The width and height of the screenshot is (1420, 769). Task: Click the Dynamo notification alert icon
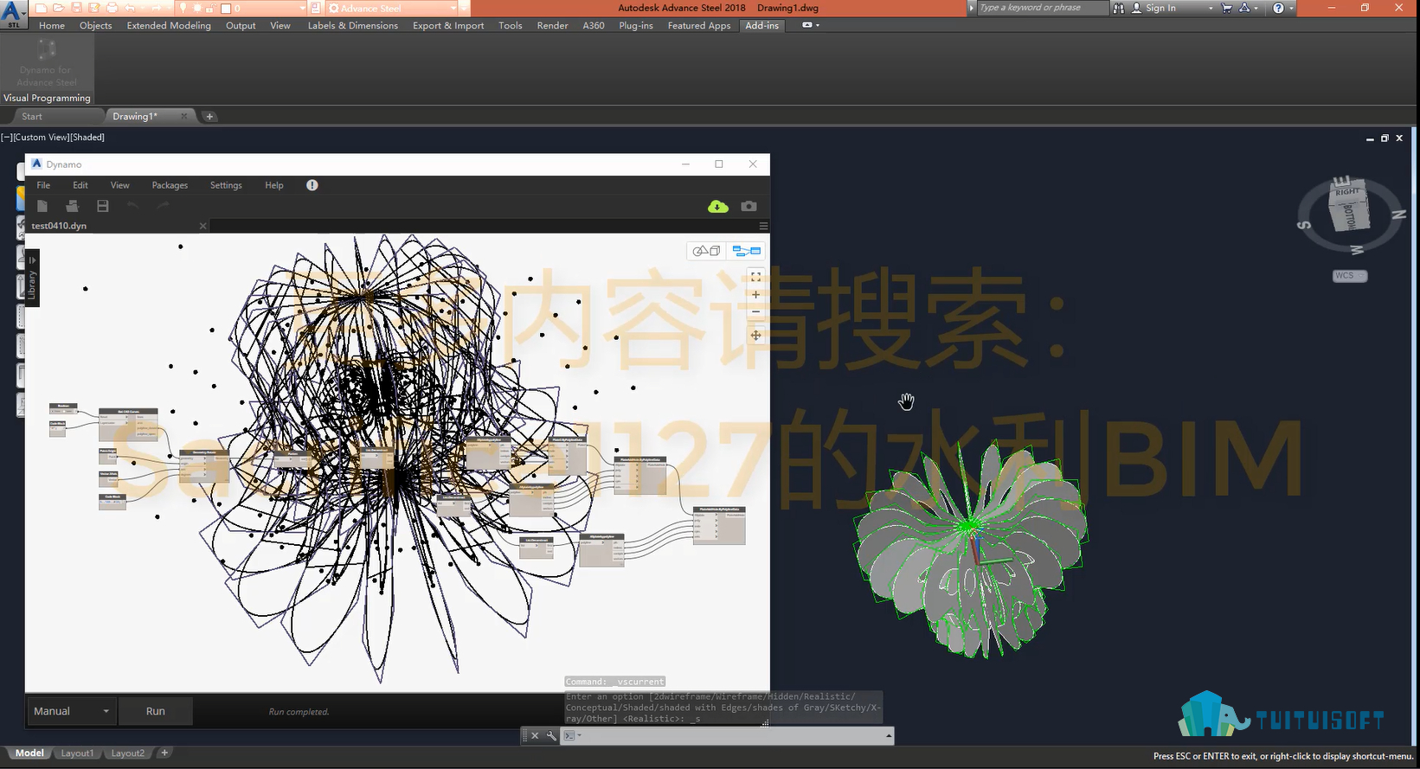coord(312,185)
